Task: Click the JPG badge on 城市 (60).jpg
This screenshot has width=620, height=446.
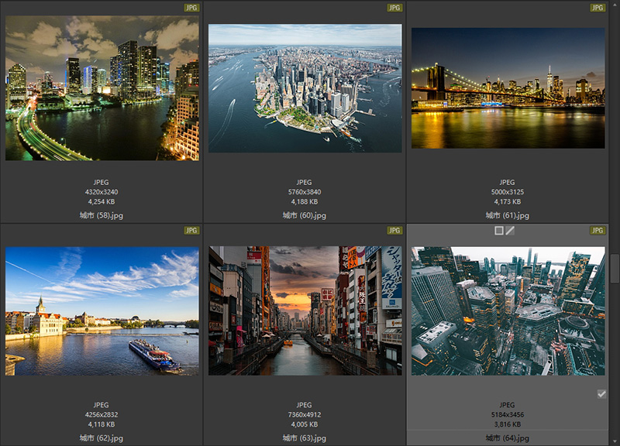Action: pyautogui.click(x=394, y=8)
